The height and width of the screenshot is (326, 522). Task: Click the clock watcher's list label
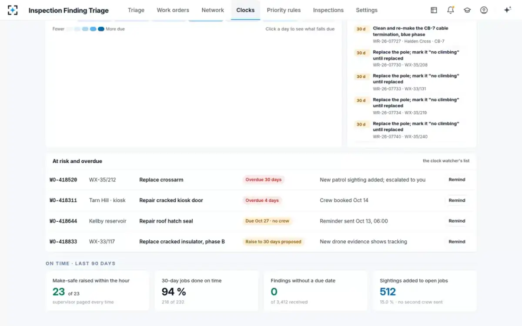446,161
